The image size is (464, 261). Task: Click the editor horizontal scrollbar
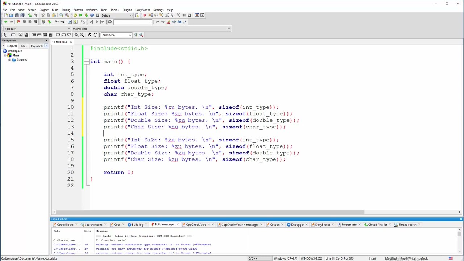(x=210, y=212)
